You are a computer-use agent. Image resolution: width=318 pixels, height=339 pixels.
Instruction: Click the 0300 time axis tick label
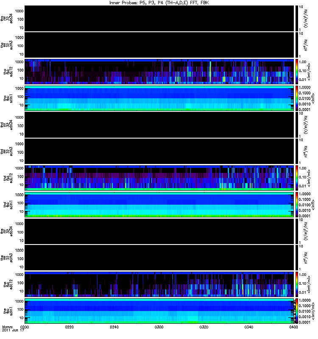click(x=159, y=327)
